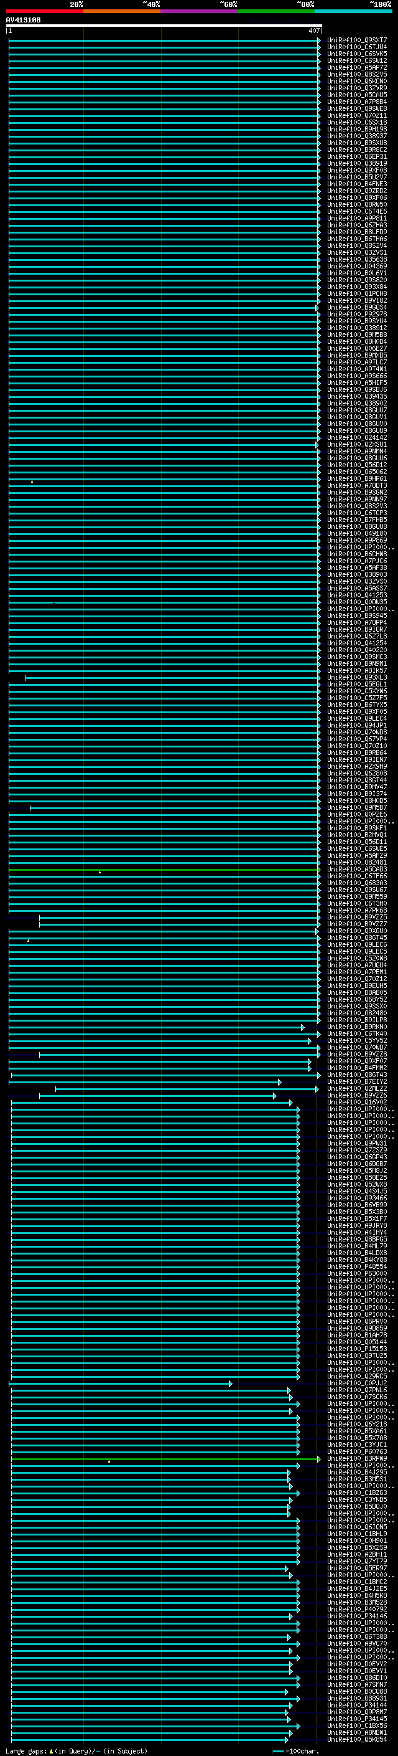Click the UniRef100_B4FMM2 entry
Image resolution: width=398 pixels, height=1756 pixels.
pyautogui.click(x=357, y=1068)
